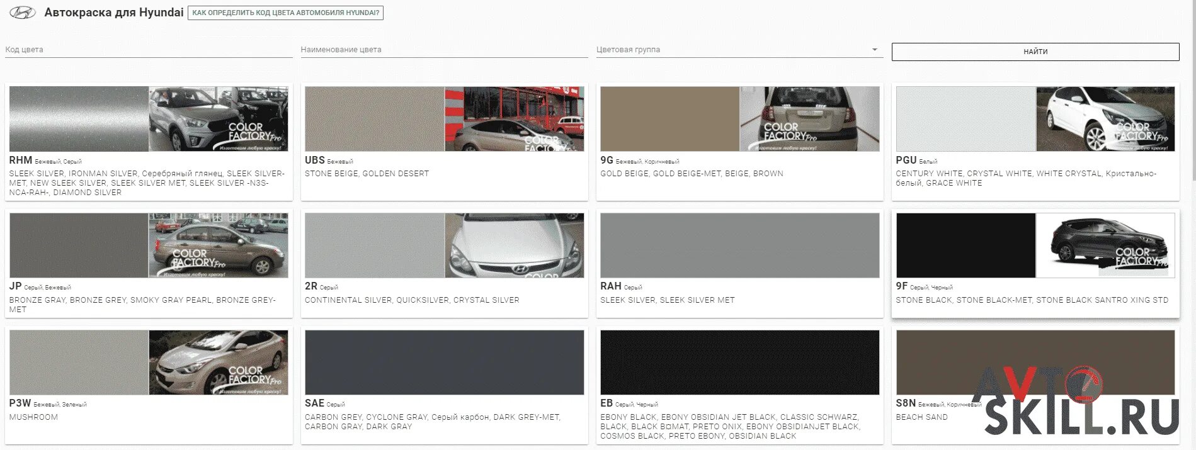Select the PGU crystal white swatch
1196x450 pixels.
click(965, 119)
